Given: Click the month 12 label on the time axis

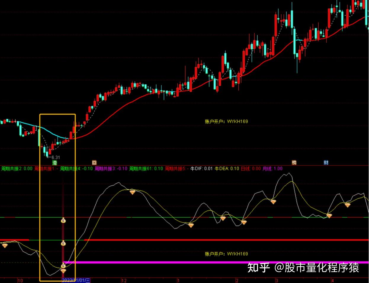Looking at the screenshot, I should [x=124, y=280].
